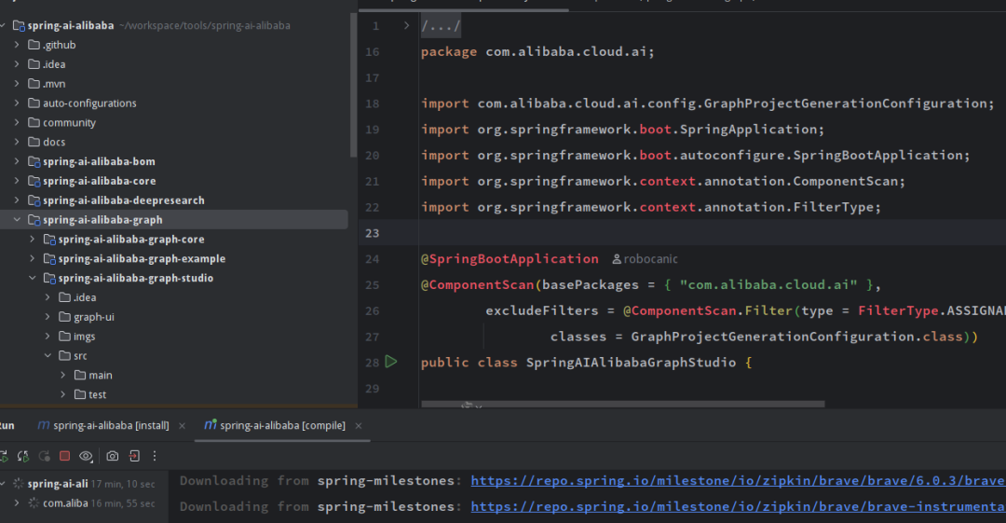Place cursor on empty line 23

click(x=713, y=232)
